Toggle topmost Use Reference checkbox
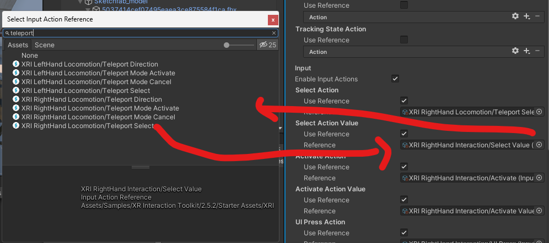The height and width of the screenshot is (243, 549). (404, 5)
